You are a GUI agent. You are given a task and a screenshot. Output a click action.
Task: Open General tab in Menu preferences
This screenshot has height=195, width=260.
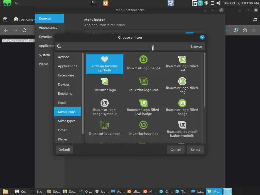coord(49,18)
